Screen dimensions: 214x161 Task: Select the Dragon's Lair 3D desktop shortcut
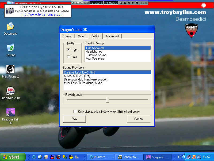click(10, 112)
